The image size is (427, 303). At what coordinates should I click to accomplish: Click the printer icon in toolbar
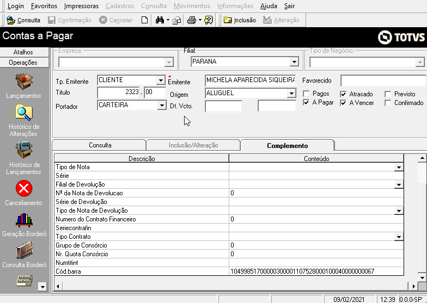coord(192,20)
